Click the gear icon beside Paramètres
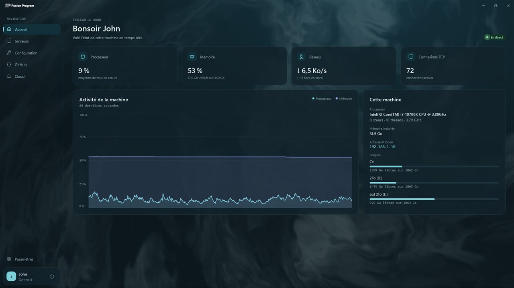The image size is (514, 288). point(9,259)
